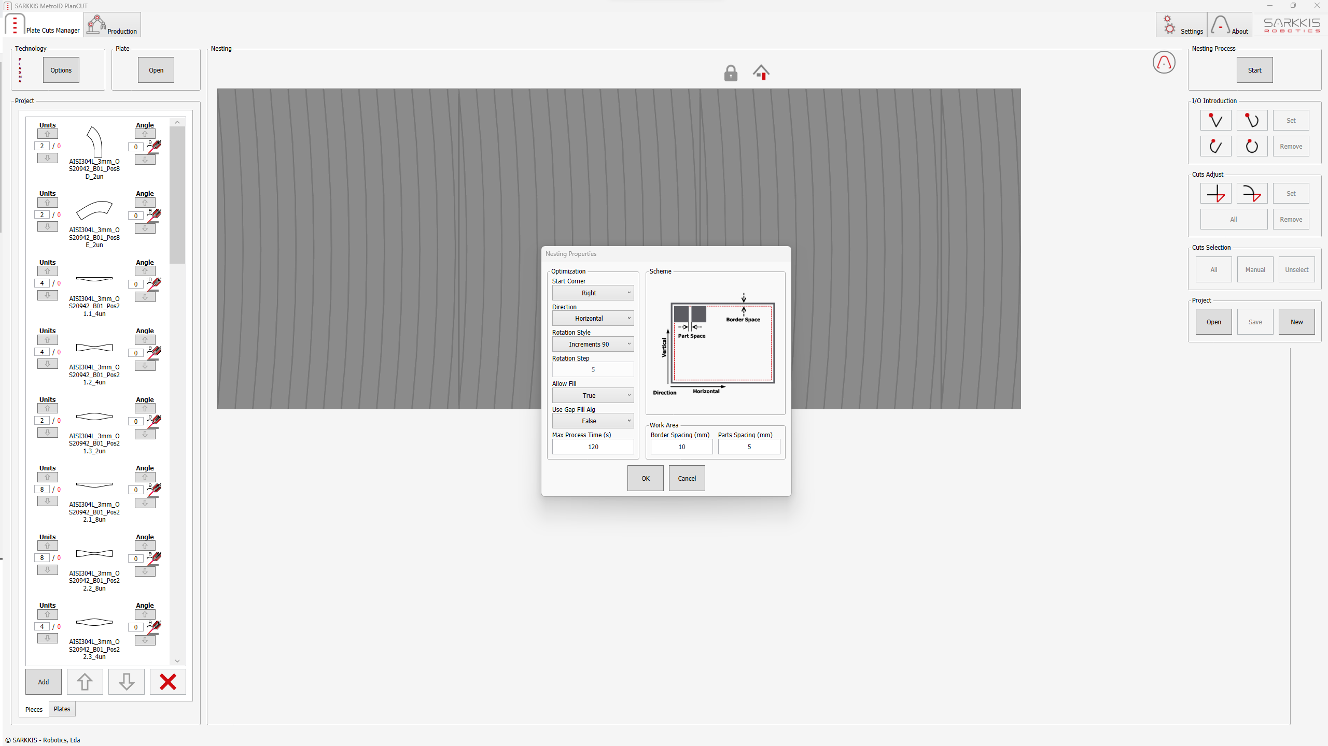
Task: Click Add piece button
Action: tap(44, 682)
